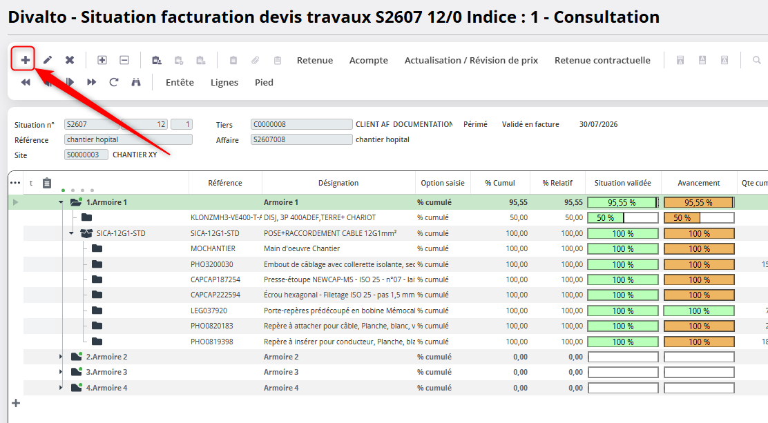Click the Situation validée column header
The width and height of the screenshot is (768, 423).
pos(623,183)
